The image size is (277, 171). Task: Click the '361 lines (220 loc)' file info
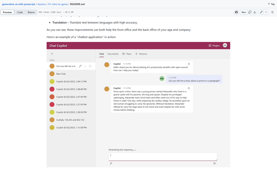50,12
